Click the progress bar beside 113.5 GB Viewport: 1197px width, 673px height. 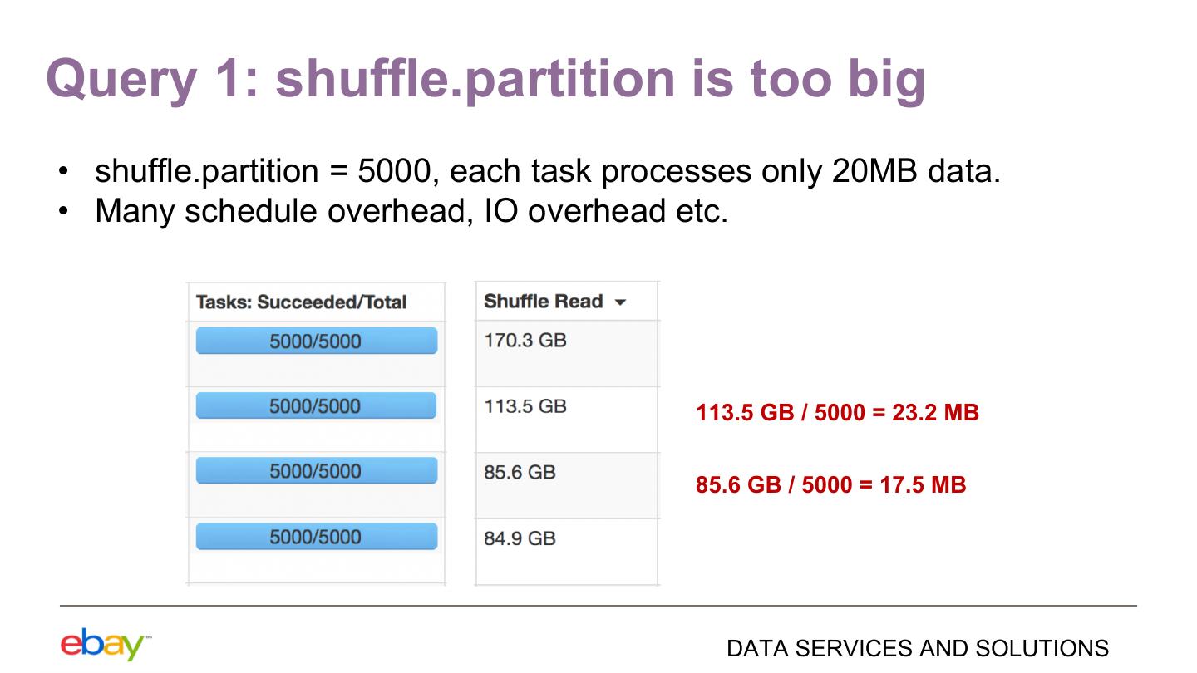(316, 406)
